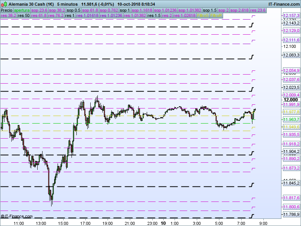Click the sop 61.8 legend label
Image resolution: width=301 pixels, height=226 pixels.
(90, 11)
